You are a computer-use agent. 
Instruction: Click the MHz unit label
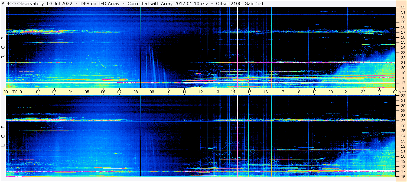pos(402,92)
